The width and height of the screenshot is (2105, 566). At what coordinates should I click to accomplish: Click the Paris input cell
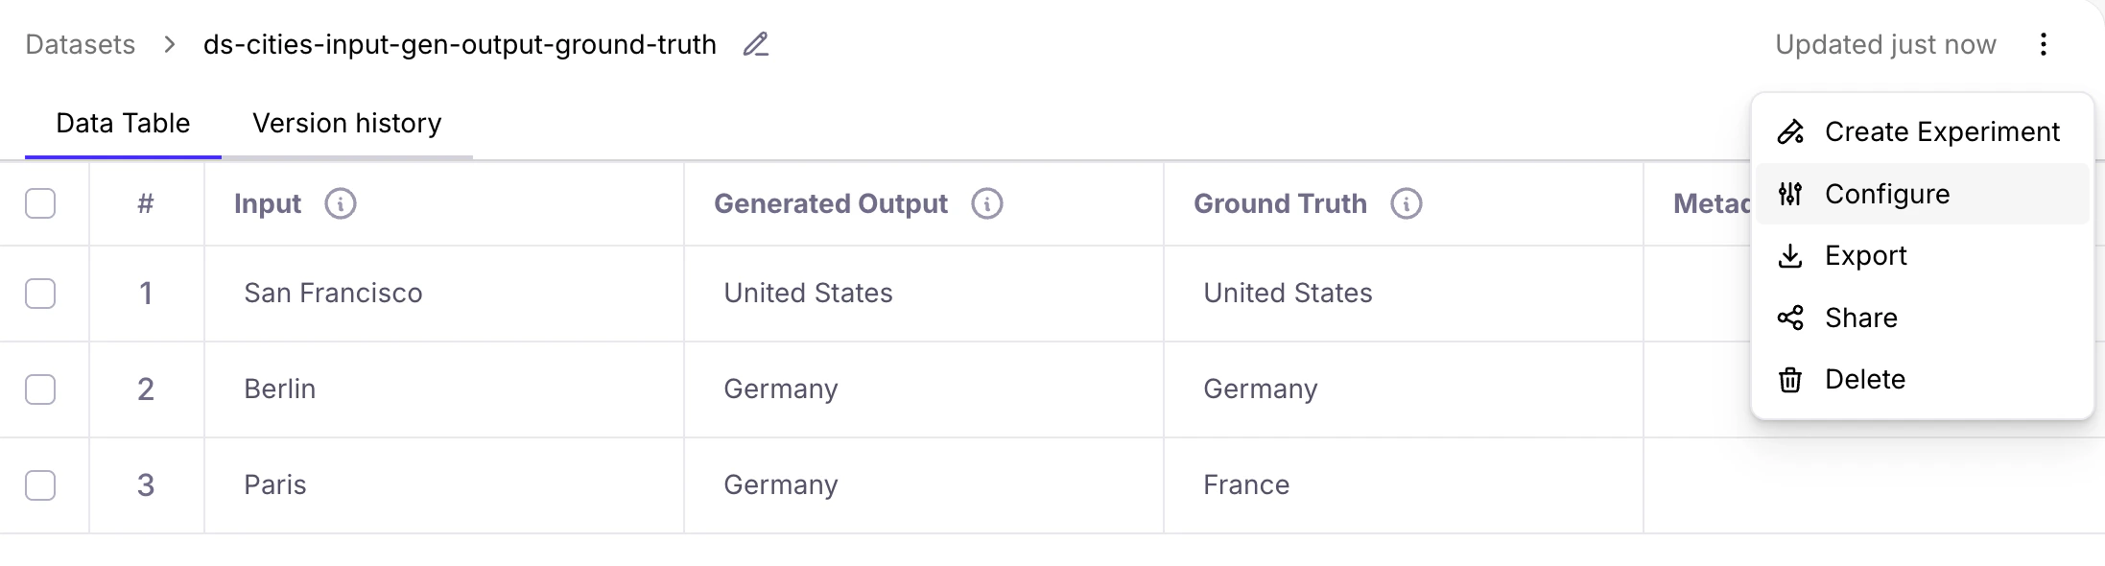[x=275, y=485]
